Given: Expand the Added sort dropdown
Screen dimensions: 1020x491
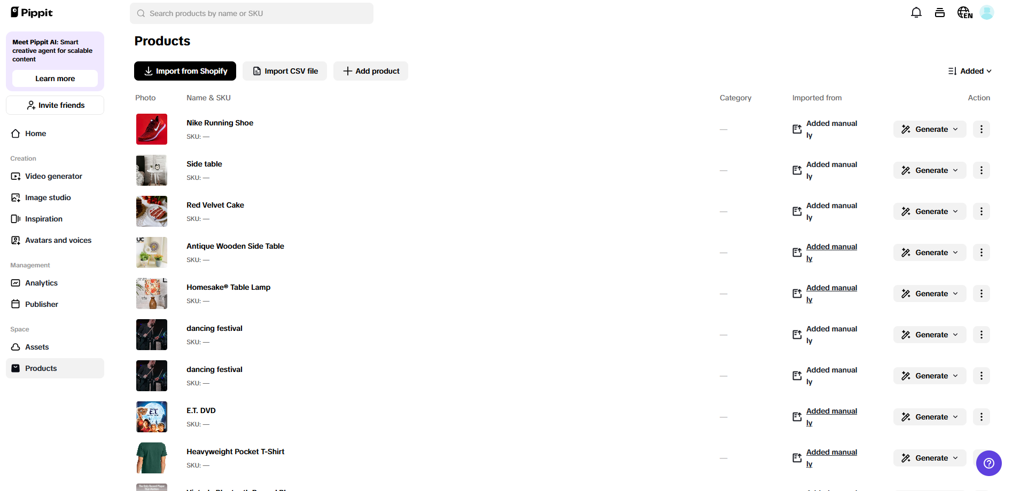Looking at the screenshot, I should (x=970, y=71).
